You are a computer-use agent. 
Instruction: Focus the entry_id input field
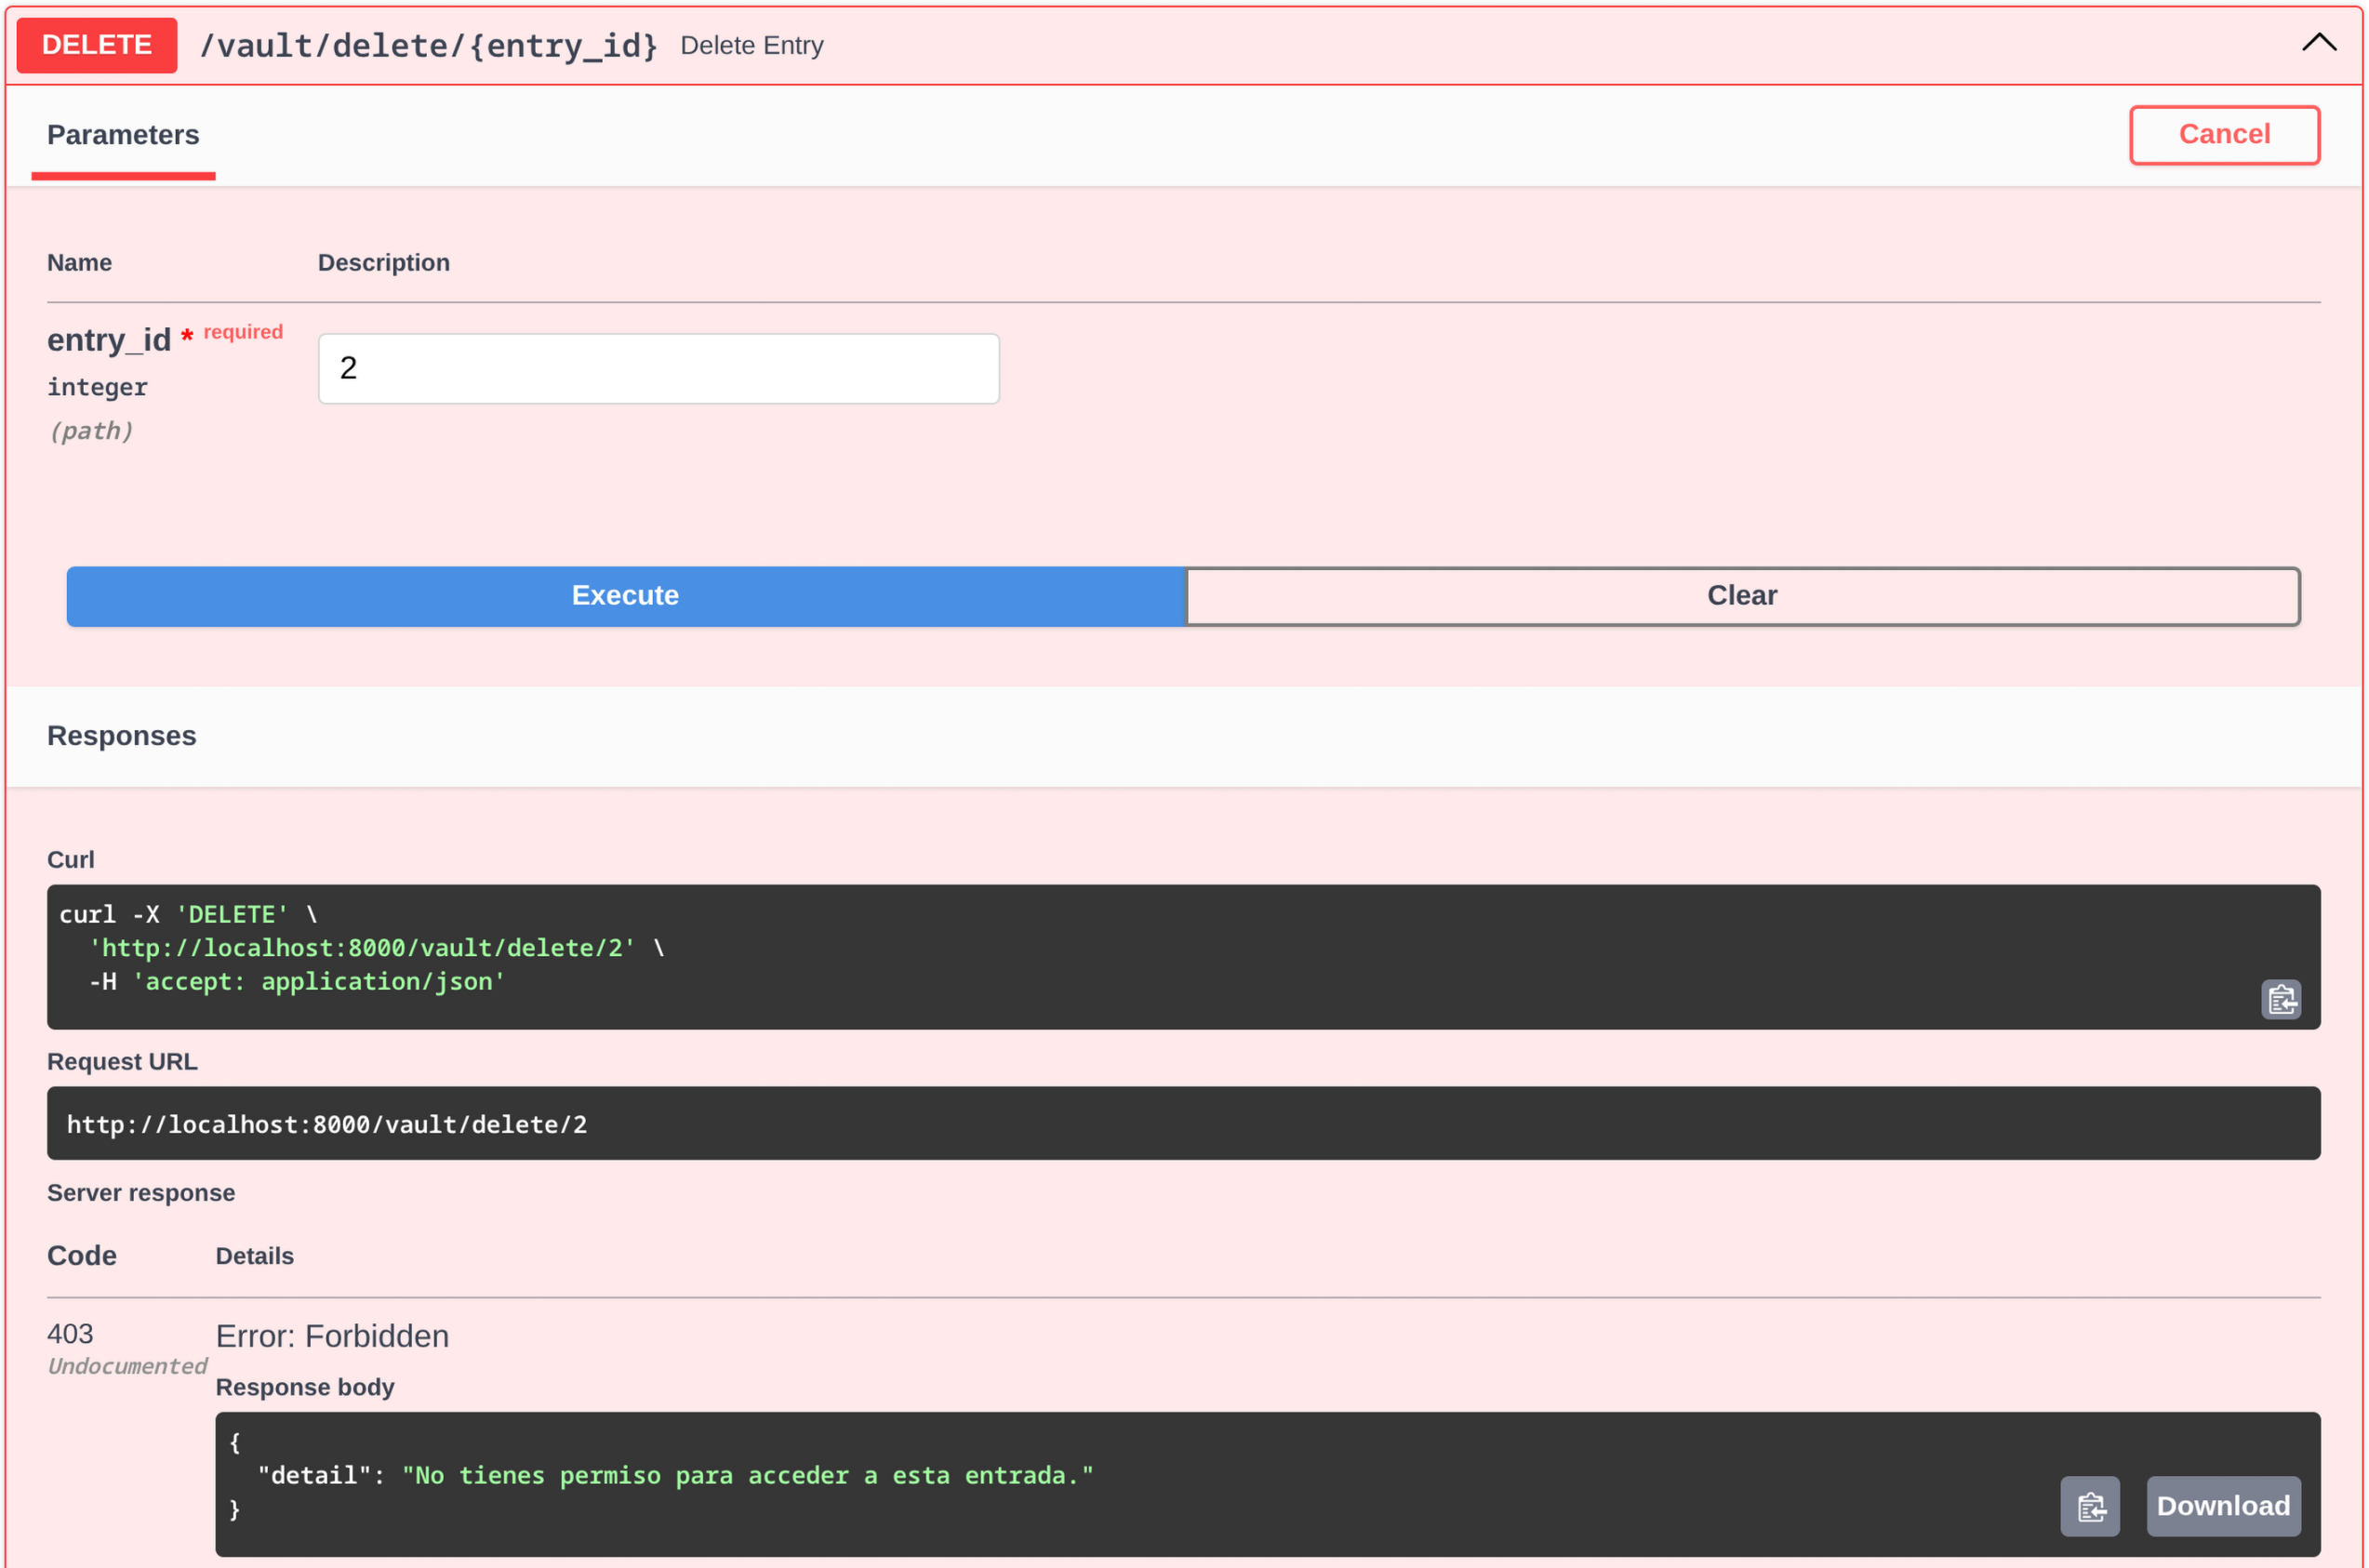tap(659, 368)
